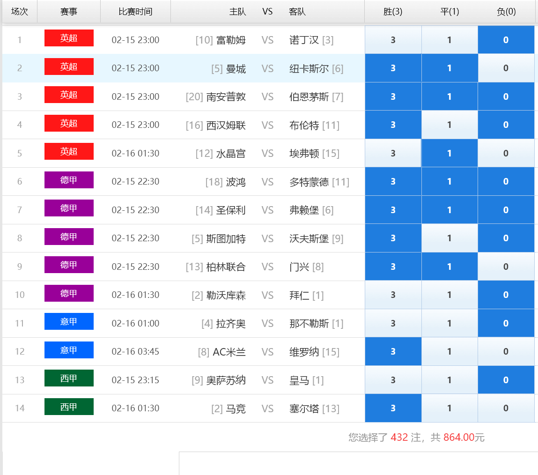Select loss (0) for 曼城 vs 纽卡斯尔

point(506,68)
